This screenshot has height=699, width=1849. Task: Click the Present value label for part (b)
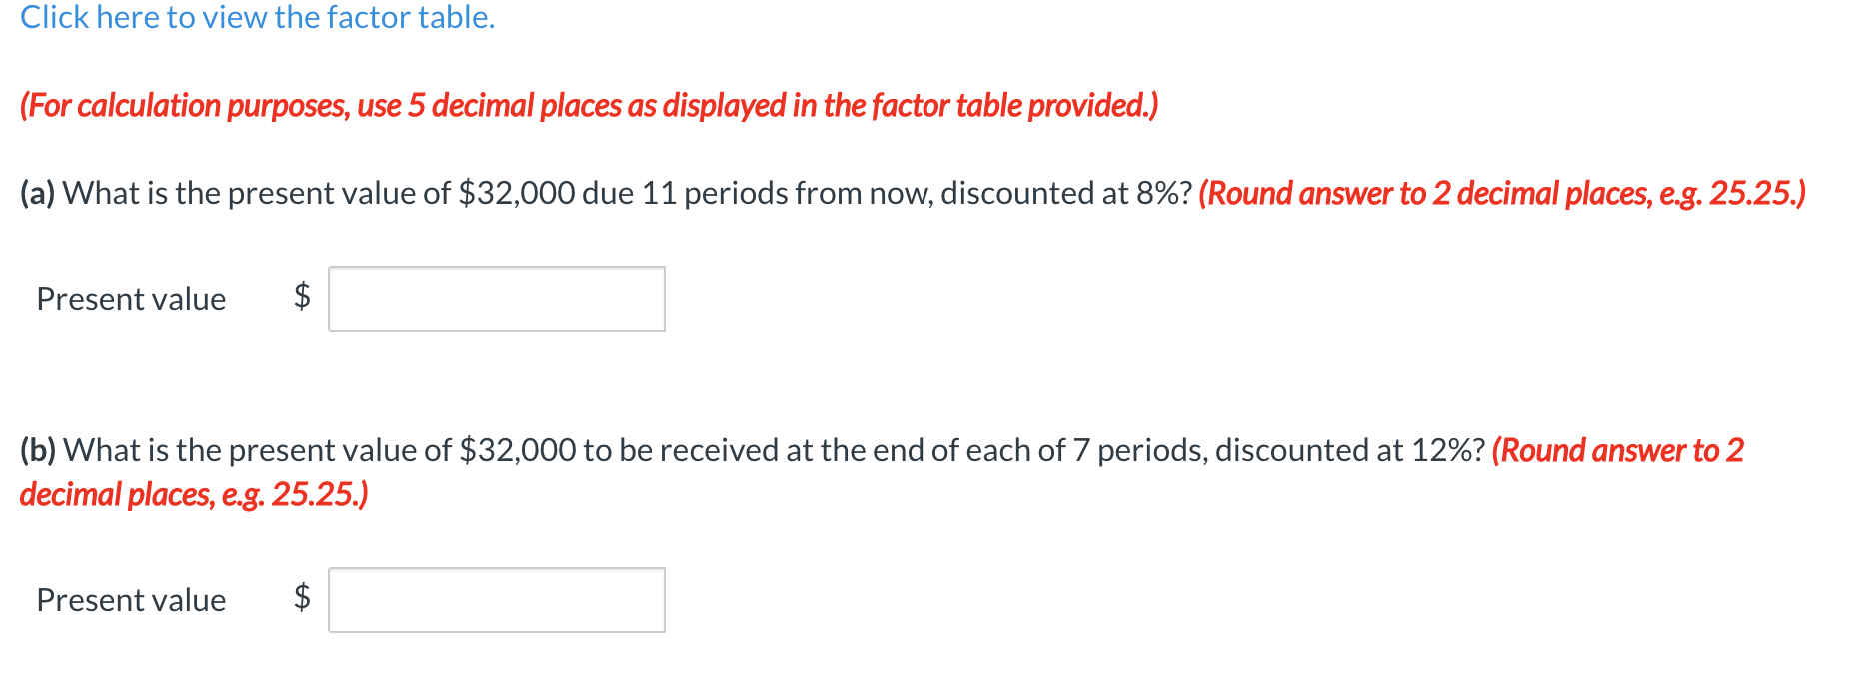point(130,599)
